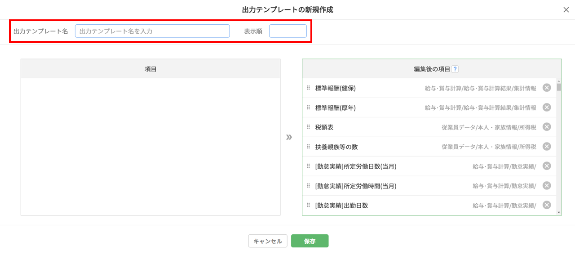575x255 pixels.
Task: Click the 表示順 input box
Action: click(287, 31)
